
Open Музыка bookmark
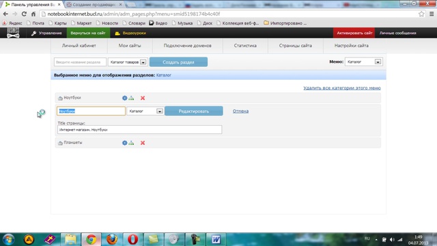pos(182,23)
